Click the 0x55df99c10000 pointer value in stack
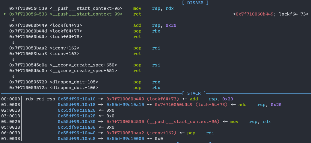Screen dimensions: 311x143 click(125, 139)
